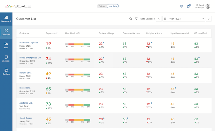The width and height of the screenshot is (215, 131).
Task: Click the Zapbook book icon
Action: (x=6, y=57)
